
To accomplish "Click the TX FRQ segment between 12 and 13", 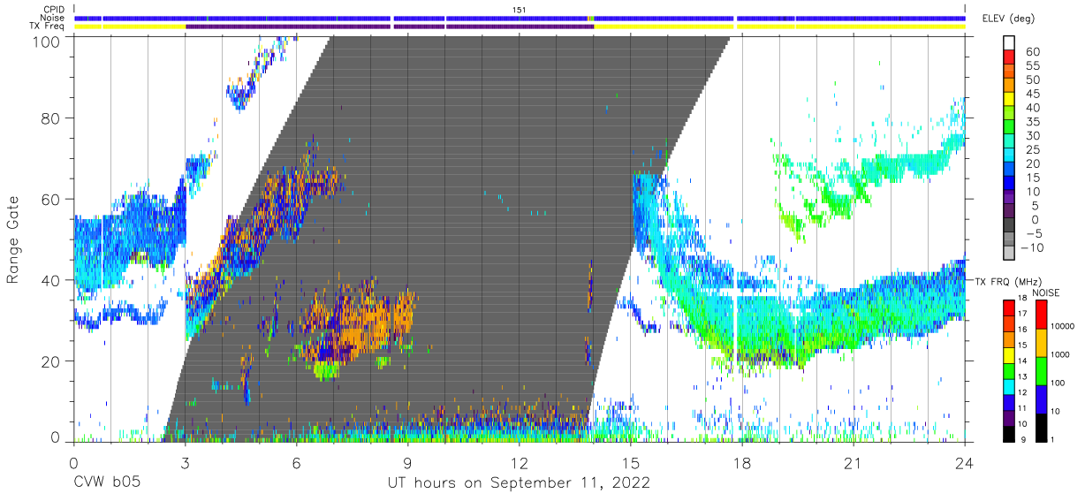I will click(x=1008, y=385).
